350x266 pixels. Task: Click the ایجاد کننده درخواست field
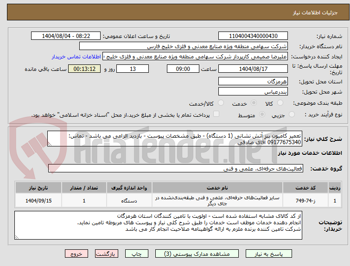195,57
